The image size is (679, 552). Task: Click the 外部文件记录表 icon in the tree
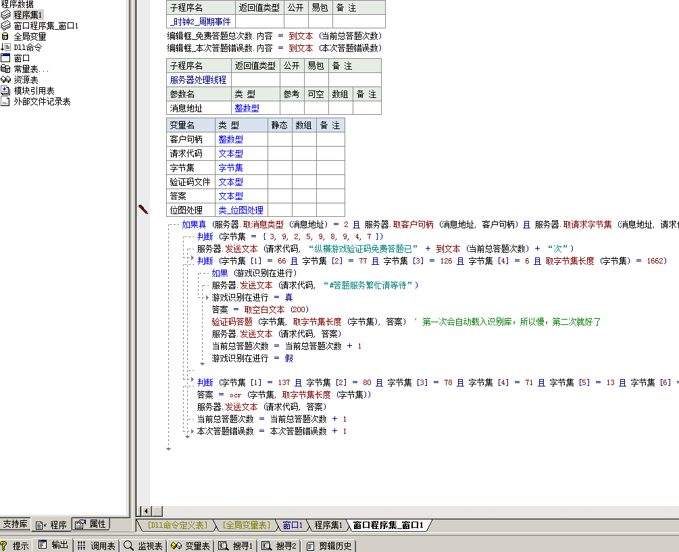[5, 101]
